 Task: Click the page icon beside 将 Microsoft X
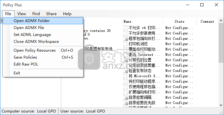pos(126,76)
